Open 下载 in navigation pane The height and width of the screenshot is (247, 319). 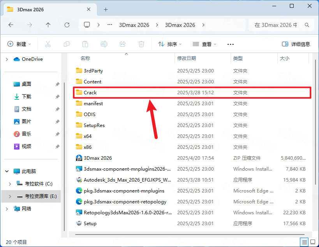(x=26, y=97)
